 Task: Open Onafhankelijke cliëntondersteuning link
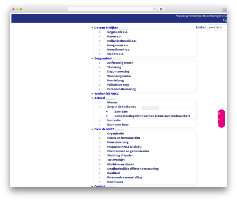[x=133, y=169]
